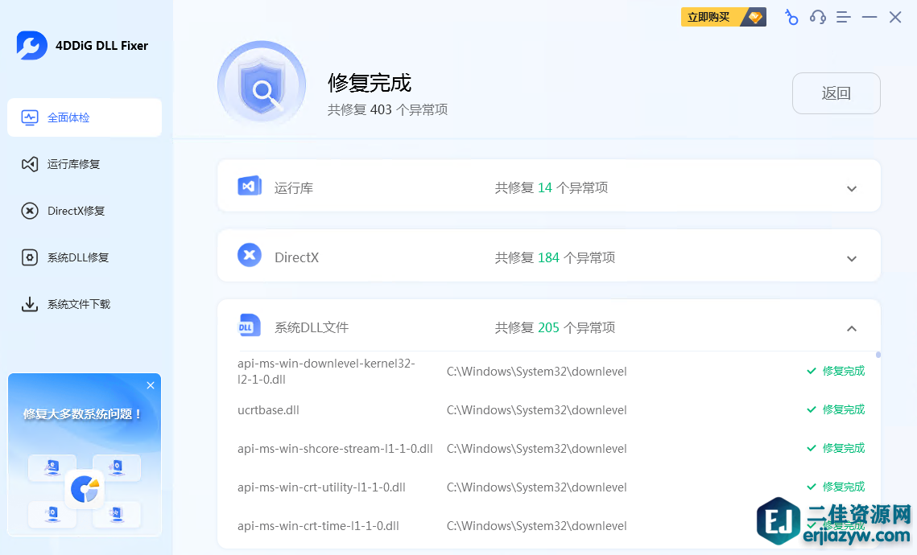Click the results list scrollbar thumb
The width and height of the screenshot is (917, 555).
[878, 355]
